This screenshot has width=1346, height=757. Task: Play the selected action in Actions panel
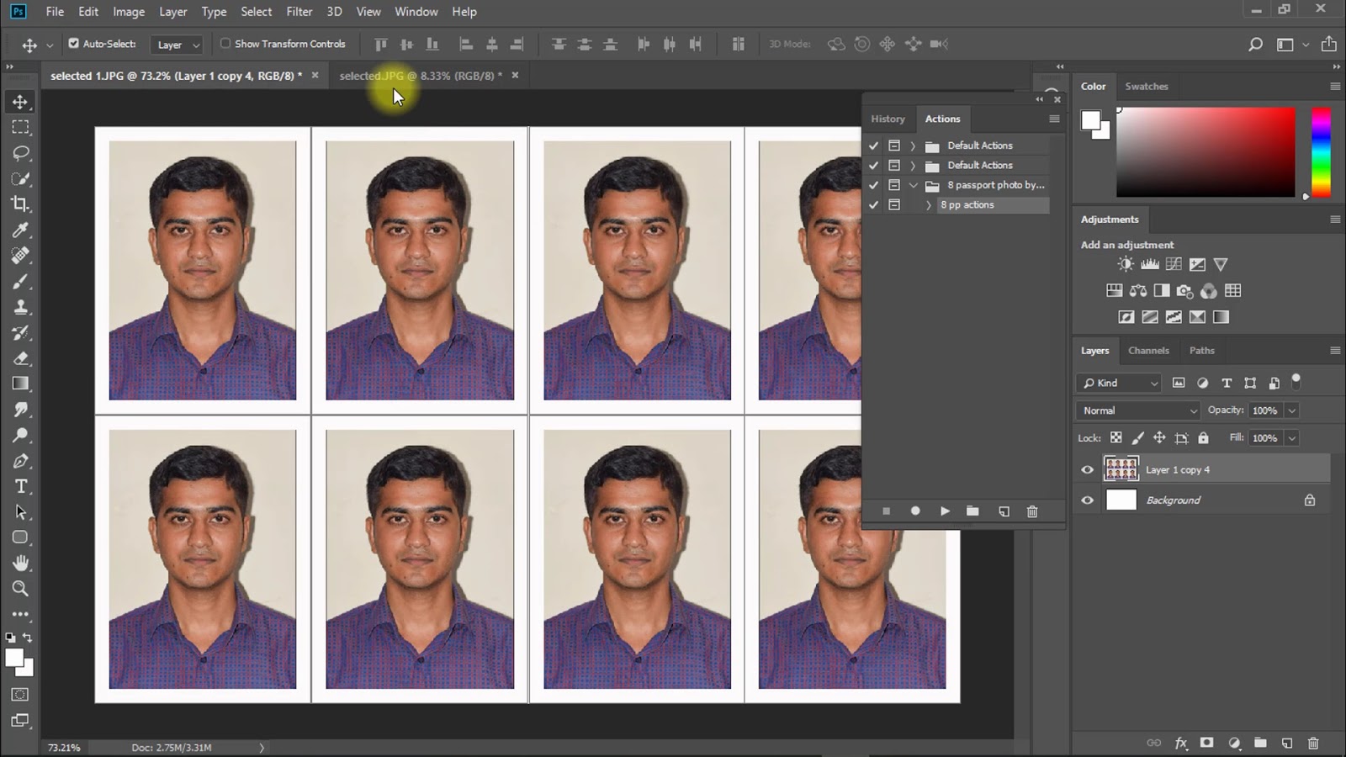(x=945, y=511)
